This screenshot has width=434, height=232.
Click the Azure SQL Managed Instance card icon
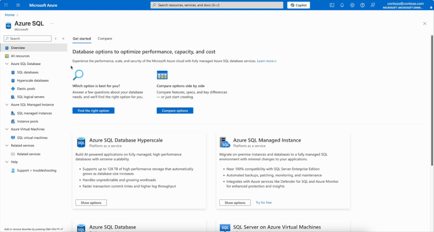(225, 143)
